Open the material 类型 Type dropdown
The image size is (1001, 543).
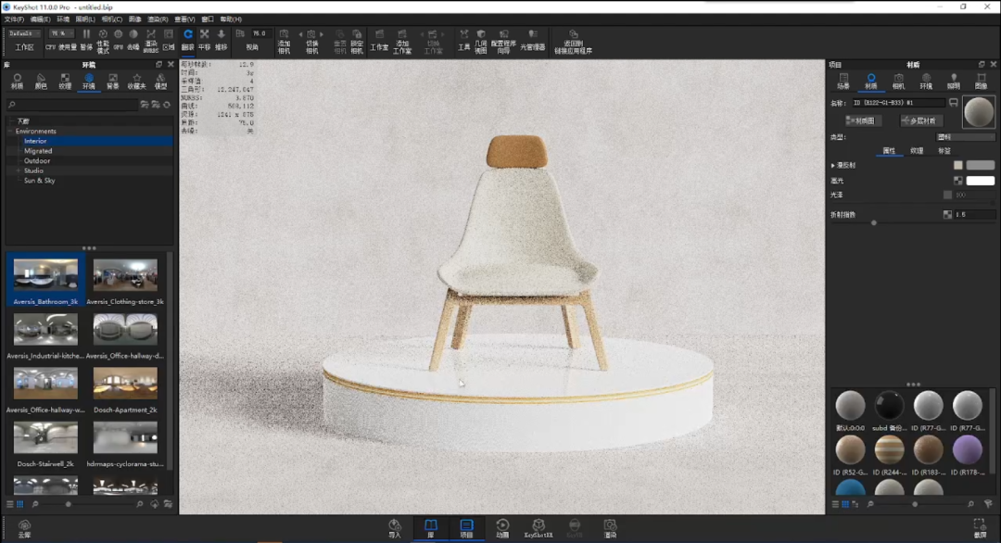coord(965,137)
